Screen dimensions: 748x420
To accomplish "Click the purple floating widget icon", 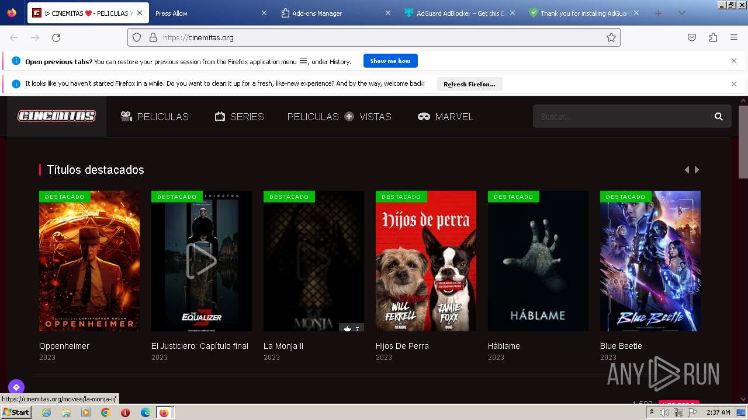I will pyautogui.click(x=16, y=387).
